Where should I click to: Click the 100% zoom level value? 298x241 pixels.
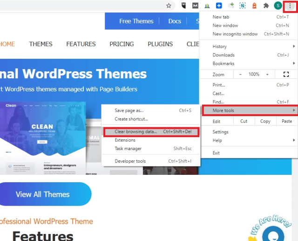254,74
